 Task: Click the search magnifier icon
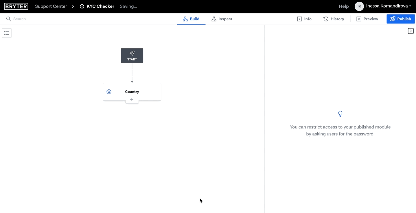(8, 19)
